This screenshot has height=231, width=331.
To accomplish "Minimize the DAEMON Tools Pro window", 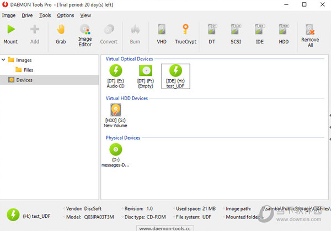I will click(x=286, y=4).
